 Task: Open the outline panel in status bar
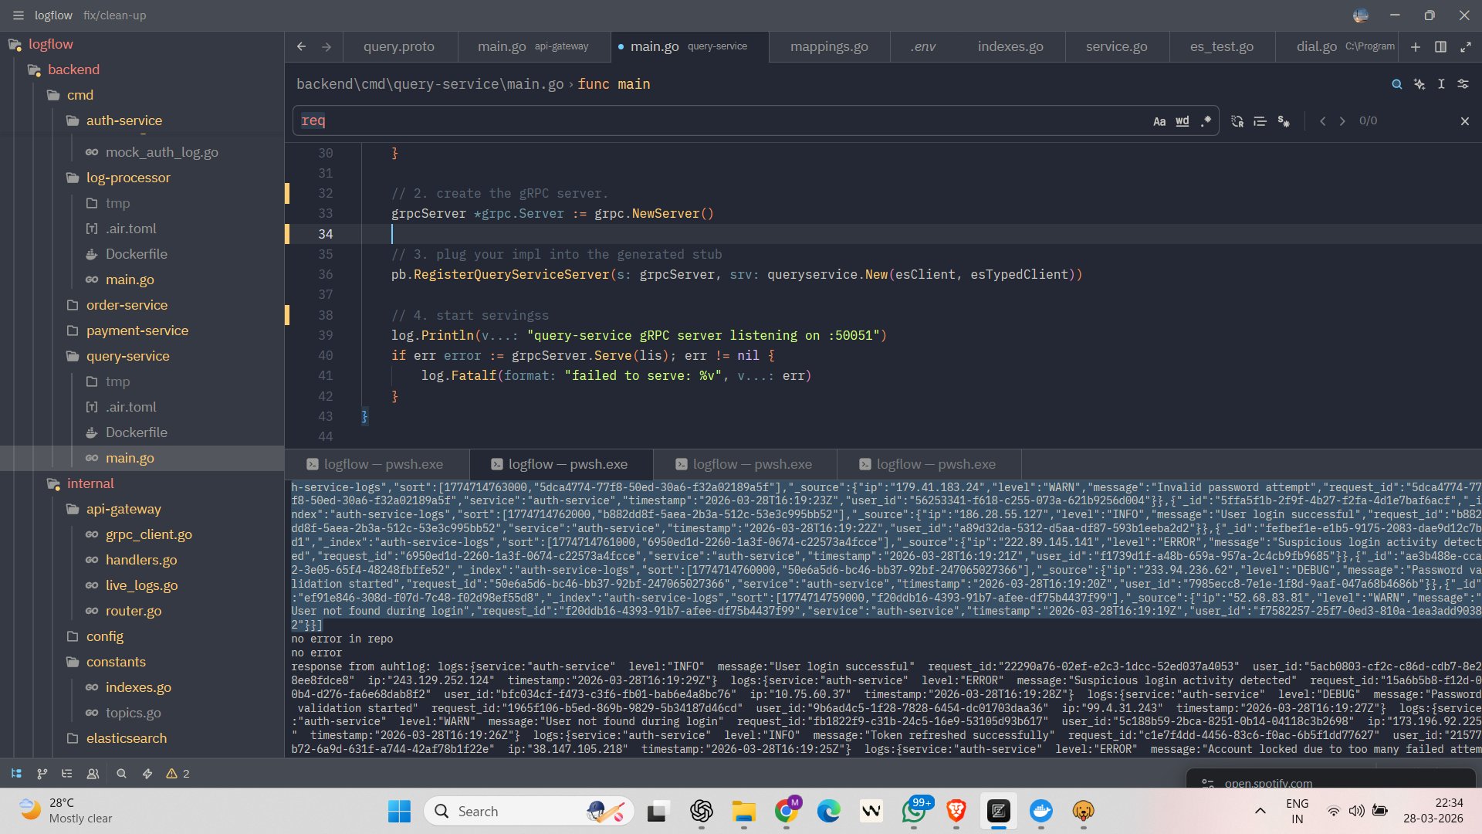[x=67, y=774]
